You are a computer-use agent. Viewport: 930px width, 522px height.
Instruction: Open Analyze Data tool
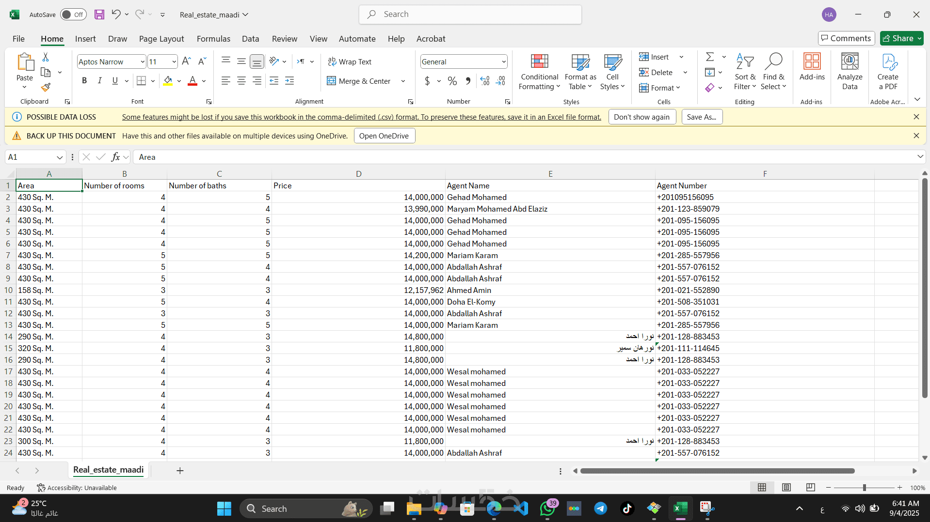tap(850, 72)
